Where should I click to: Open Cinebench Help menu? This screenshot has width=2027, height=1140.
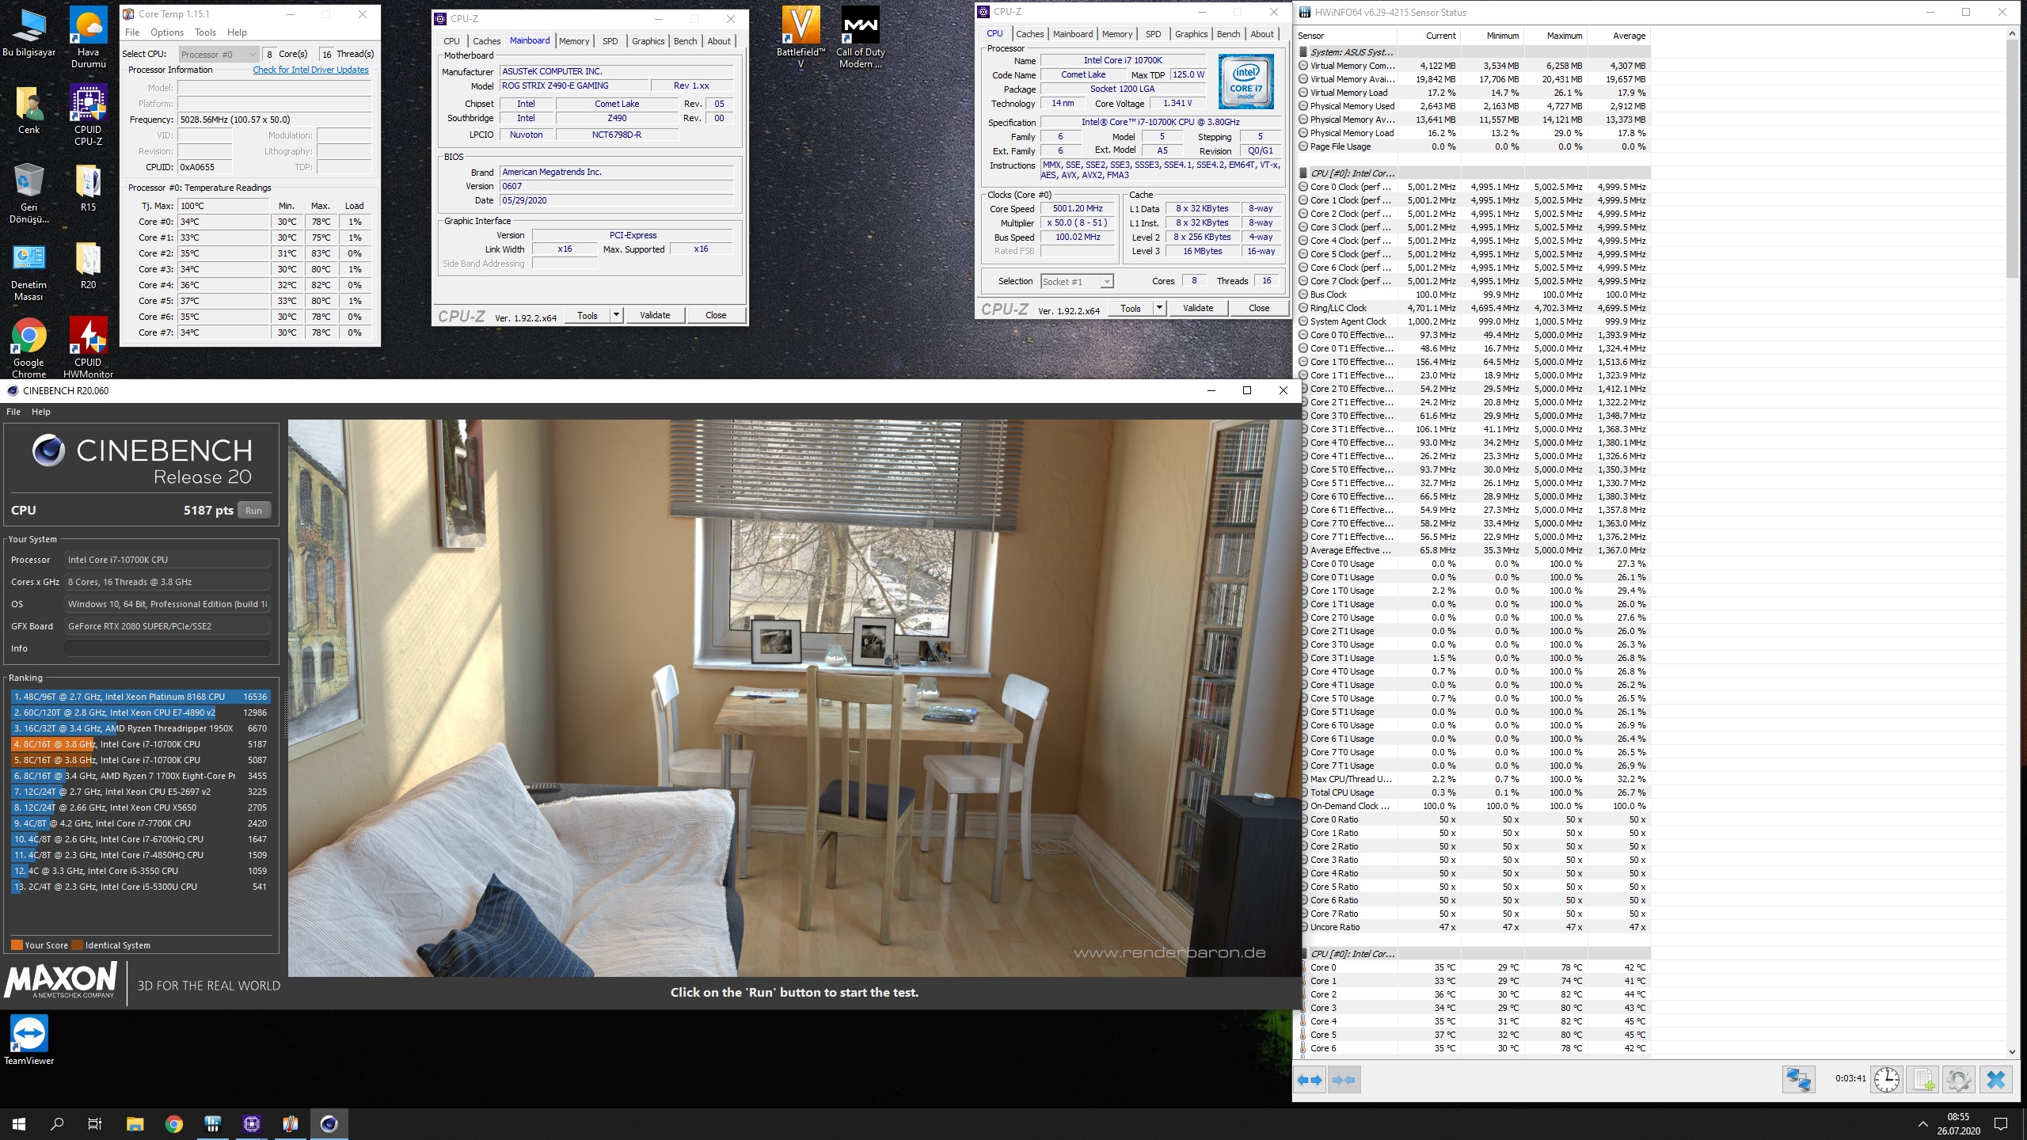click(41, 412)
